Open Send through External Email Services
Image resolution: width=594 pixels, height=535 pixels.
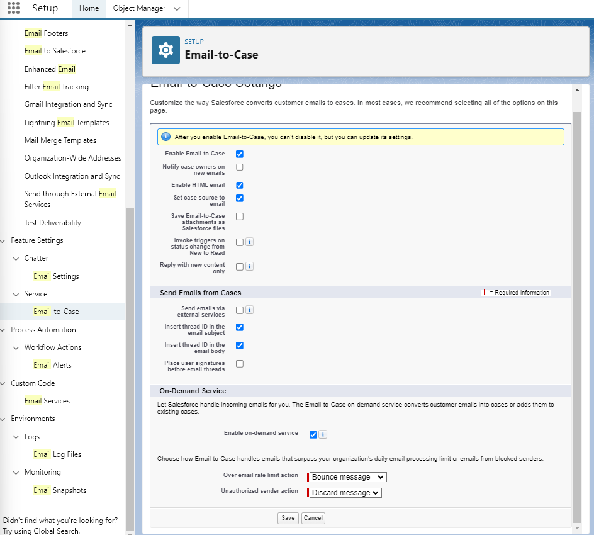point(70,199)
